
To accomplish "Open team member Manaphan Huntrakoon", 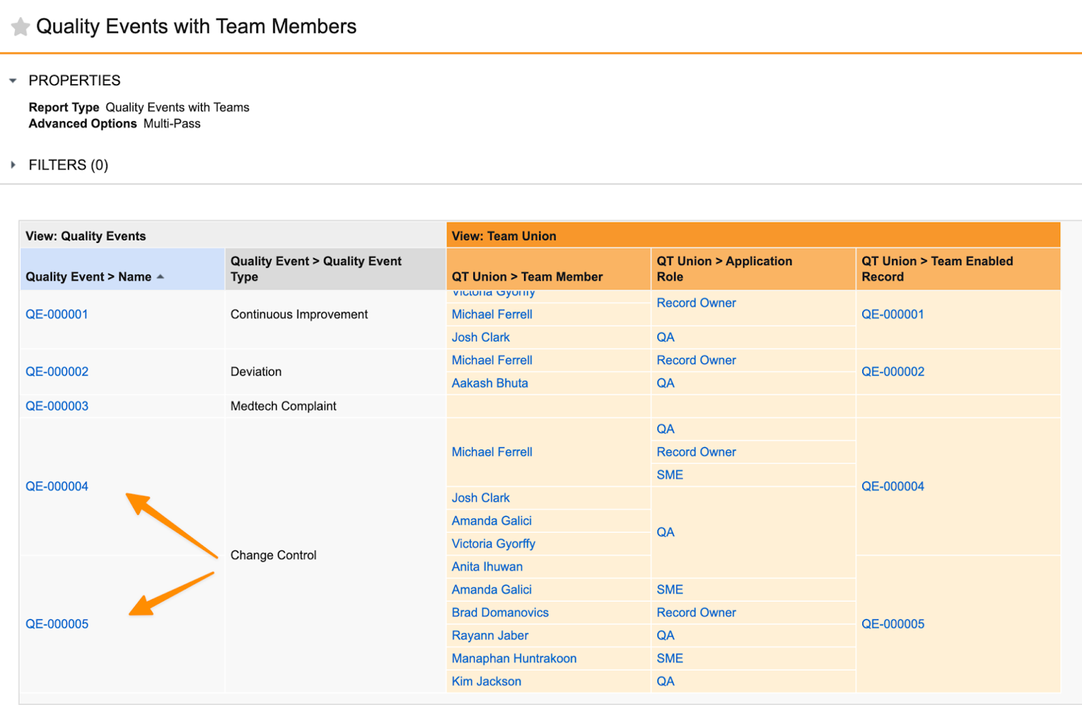I will 514,659.
